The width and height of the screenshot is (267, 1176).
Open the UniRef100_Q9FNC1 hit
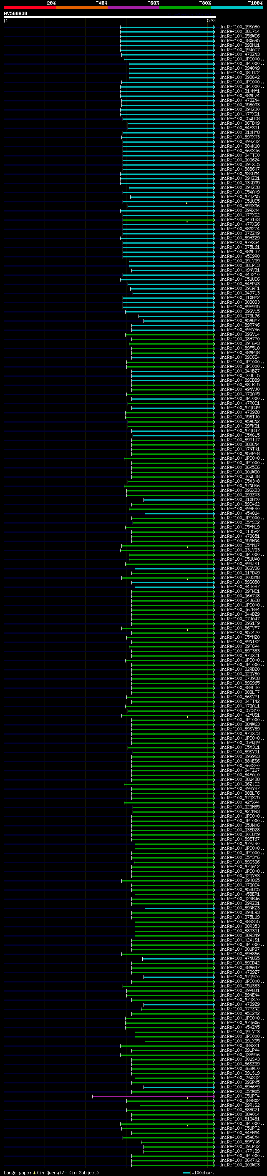(239, 591)
